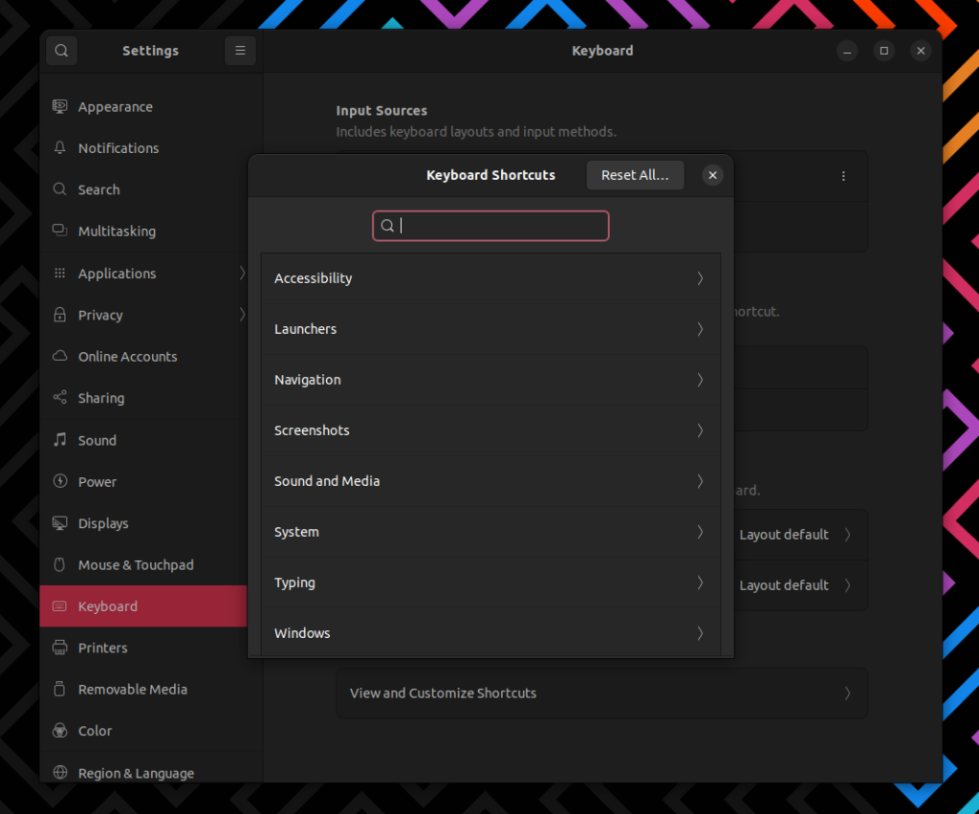Click the Sound music note icon
979x814 pixels.
click(60, 440)
